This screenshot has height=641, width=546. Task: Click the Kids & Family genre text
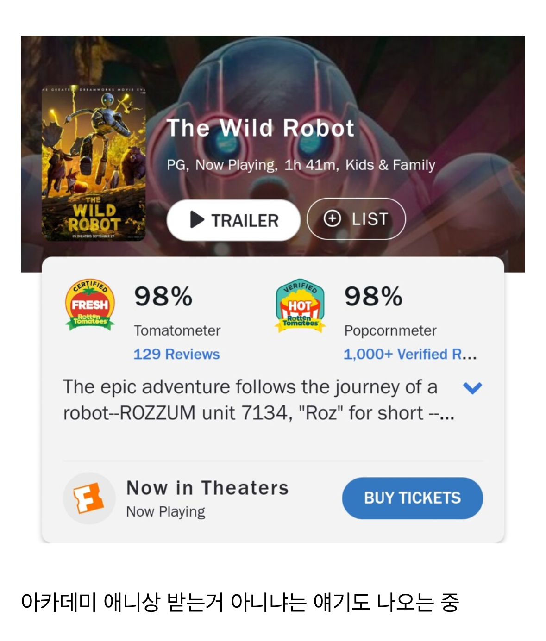click(390, 165)
